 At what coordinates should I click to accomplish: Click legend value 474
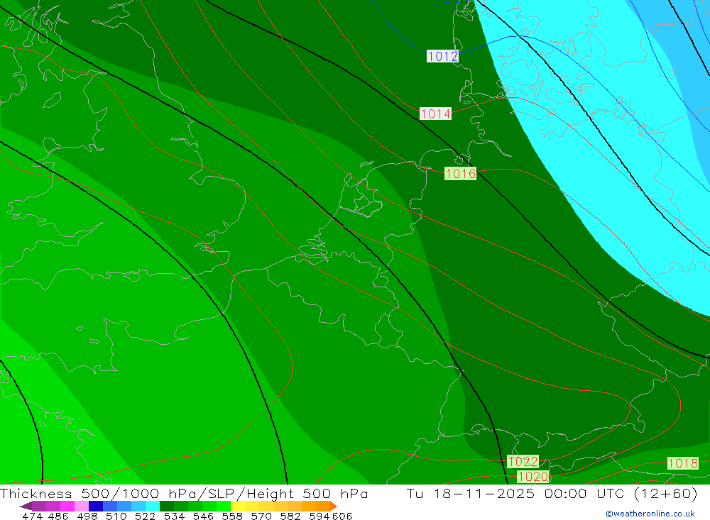point(33,516)
